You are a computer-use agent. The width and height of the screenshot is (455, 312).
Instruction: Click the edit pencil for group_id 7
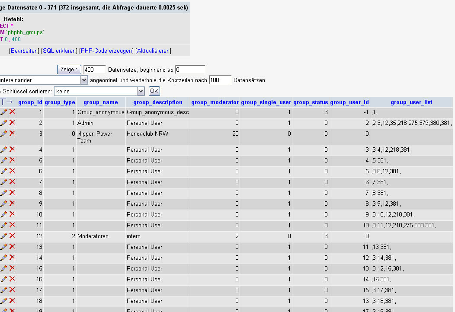click(x=3, y=182)
